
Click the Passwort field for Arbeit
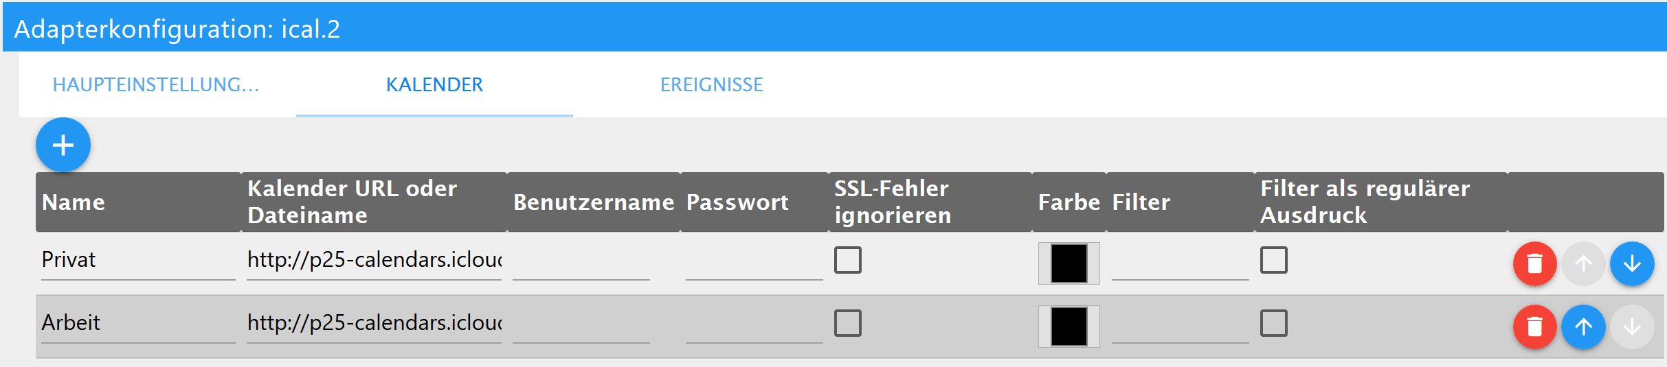point(754,325)
